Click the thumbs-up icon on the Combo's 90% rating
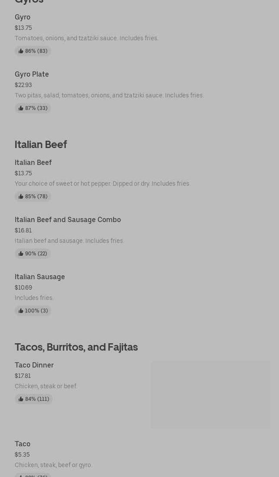 tap(21, 254)
